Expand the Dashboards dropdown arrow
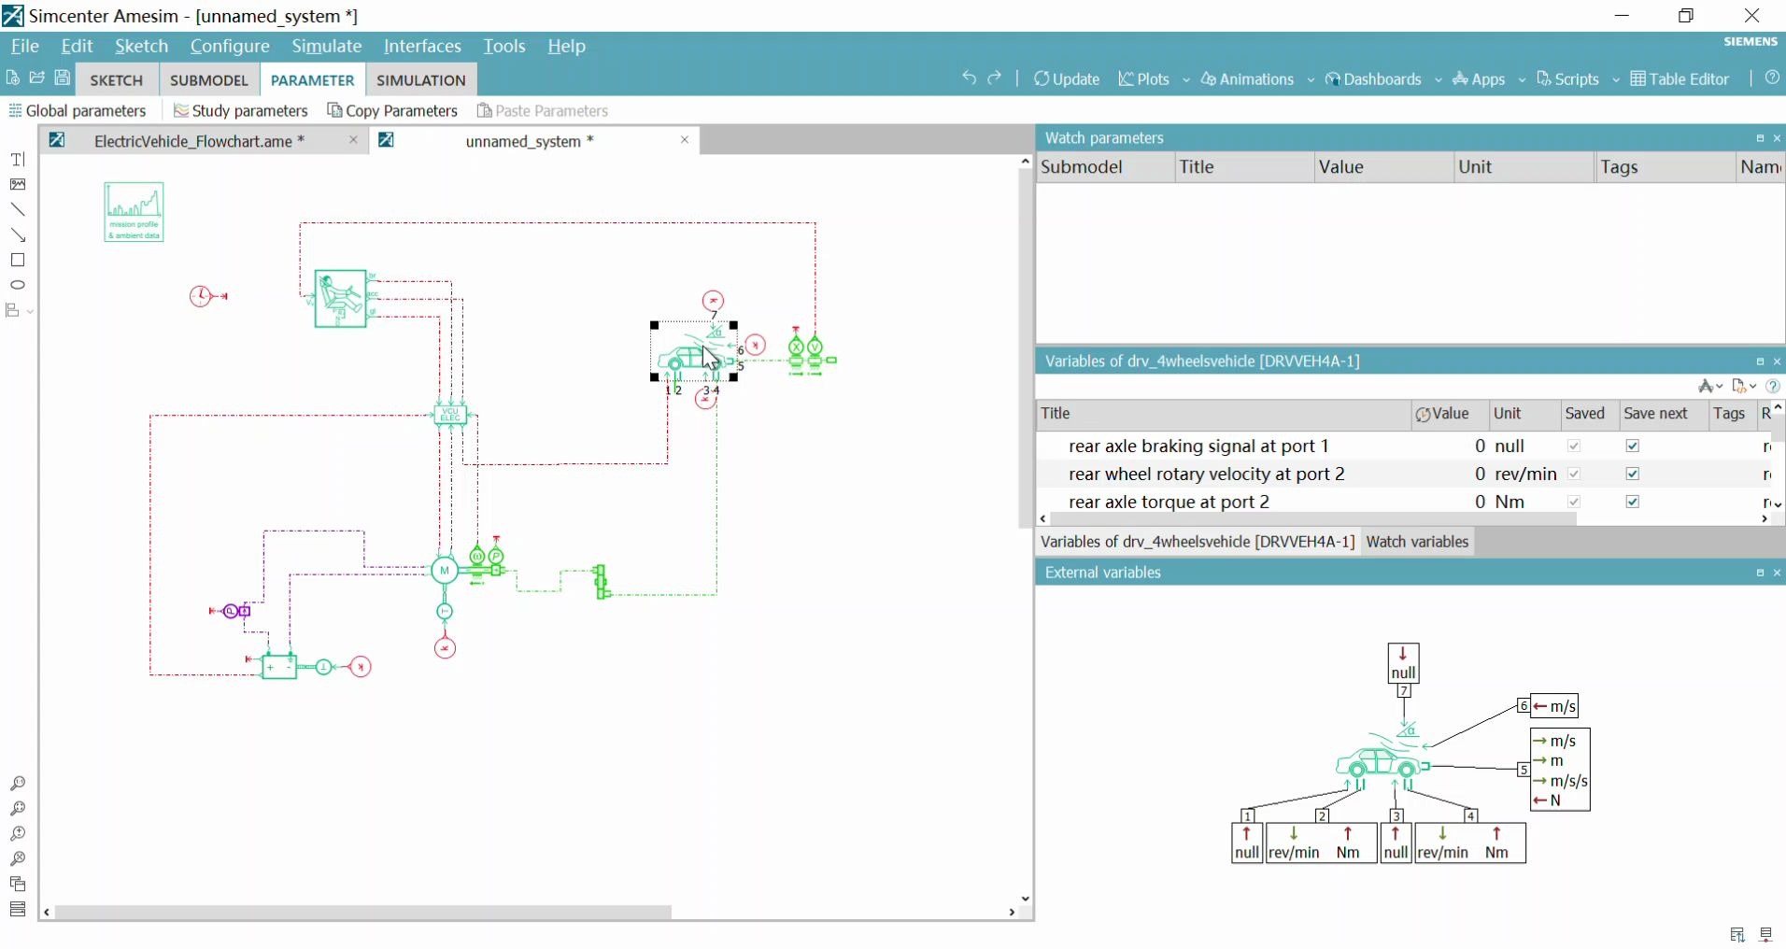 pyautogui.click(x=1438, y=80)
